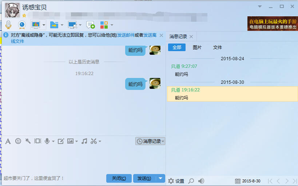
Task: Jump to first history page
Action: tap(270, 181)
